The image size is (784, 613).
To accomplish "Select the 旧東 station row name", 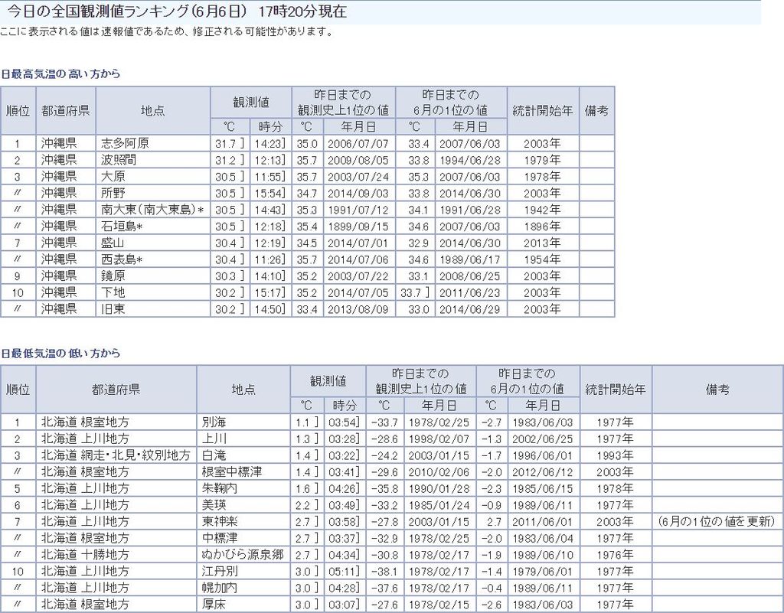I will coord(113,309).
